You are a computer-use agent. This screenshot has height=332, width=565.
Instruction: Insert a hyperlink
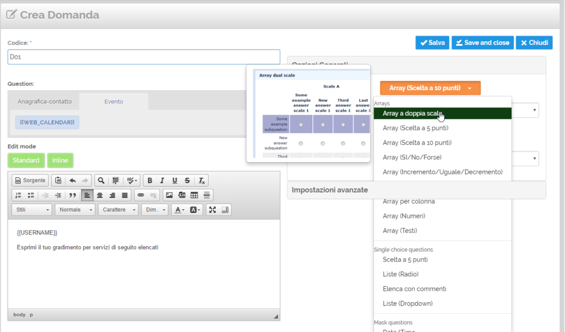click(141, 195)
